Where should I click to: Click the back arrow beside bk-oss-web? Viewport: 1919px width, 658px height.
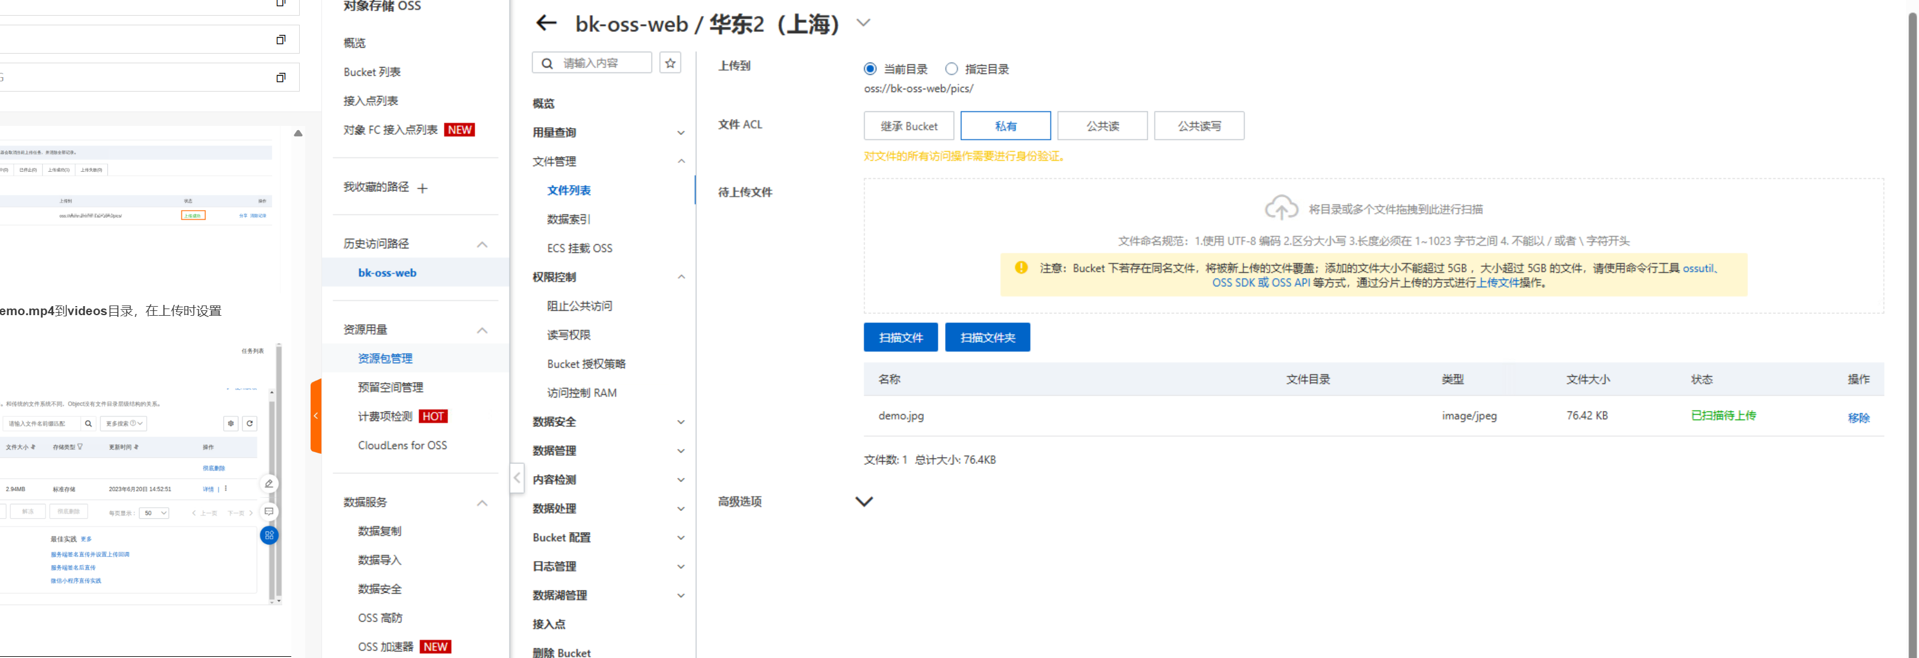coord(546,23)
